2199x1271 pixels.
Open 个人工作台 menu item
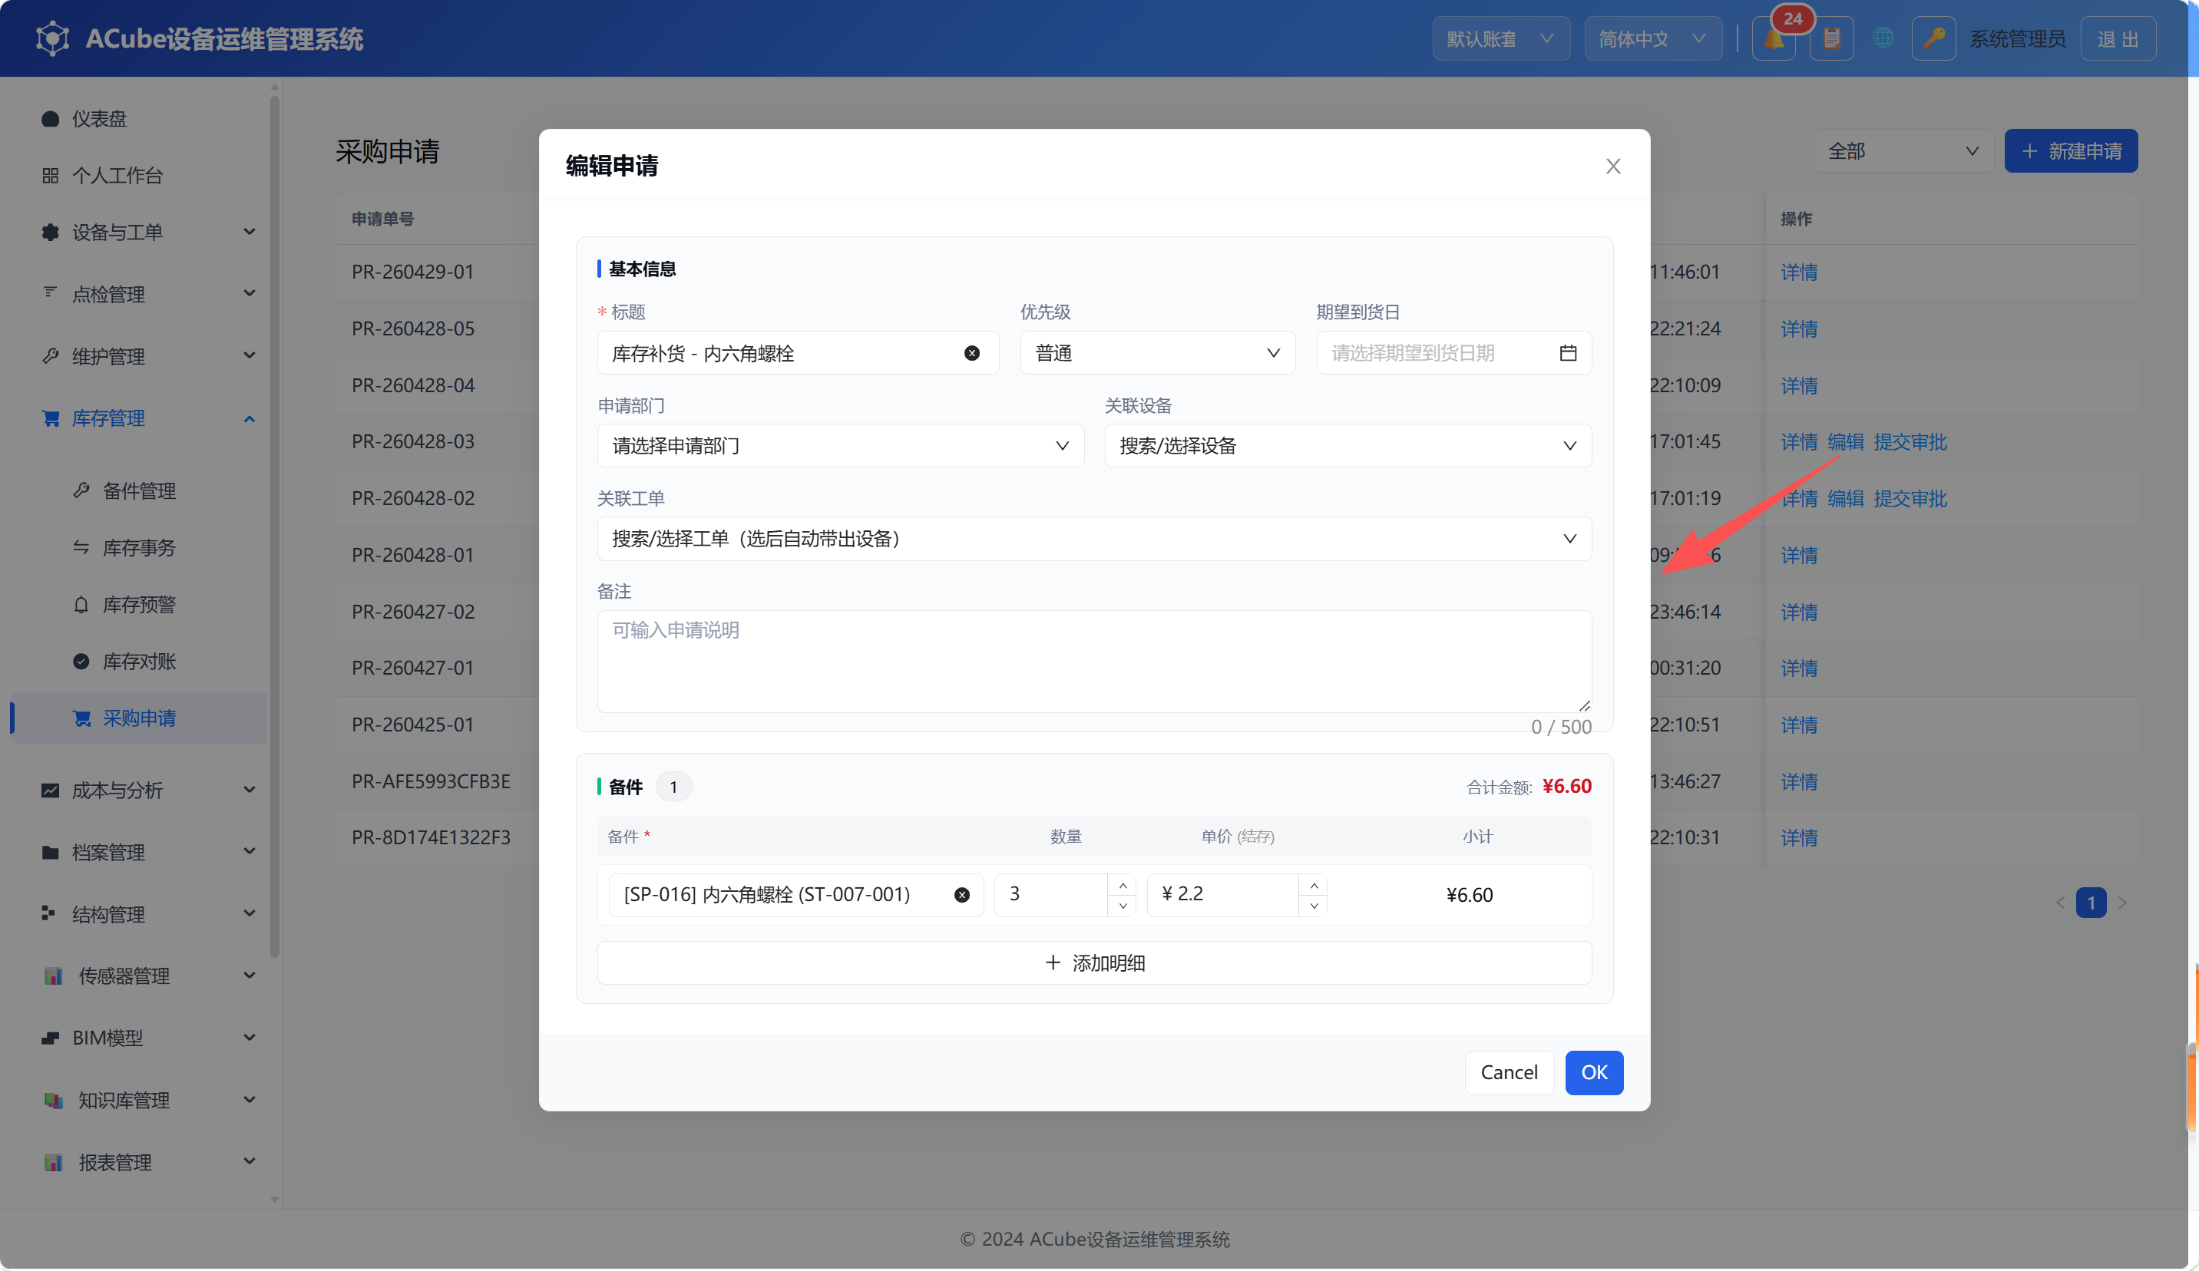pos(140,175)
